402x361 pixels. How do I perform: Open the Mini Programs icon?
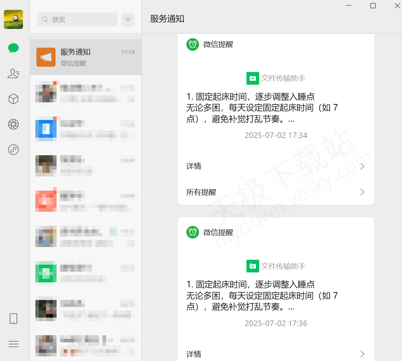(13, 150)
